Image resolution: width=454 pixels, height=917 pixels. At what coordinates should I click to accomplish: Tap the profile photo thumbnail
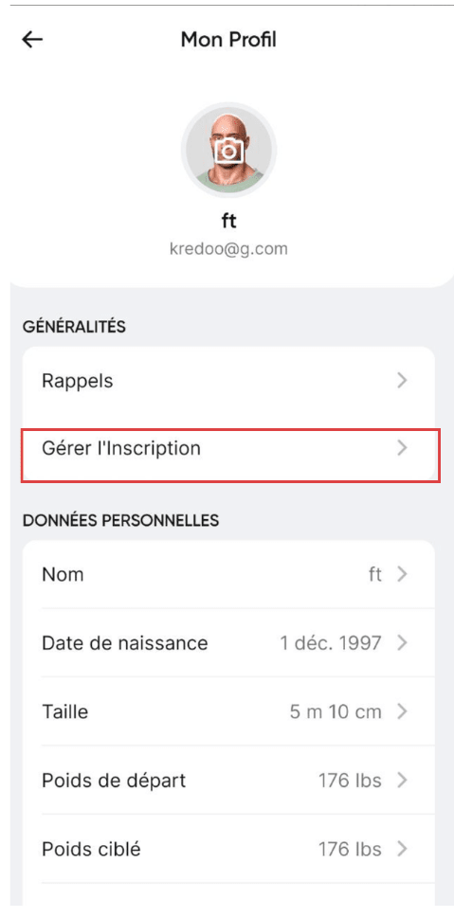click(228, 151)
